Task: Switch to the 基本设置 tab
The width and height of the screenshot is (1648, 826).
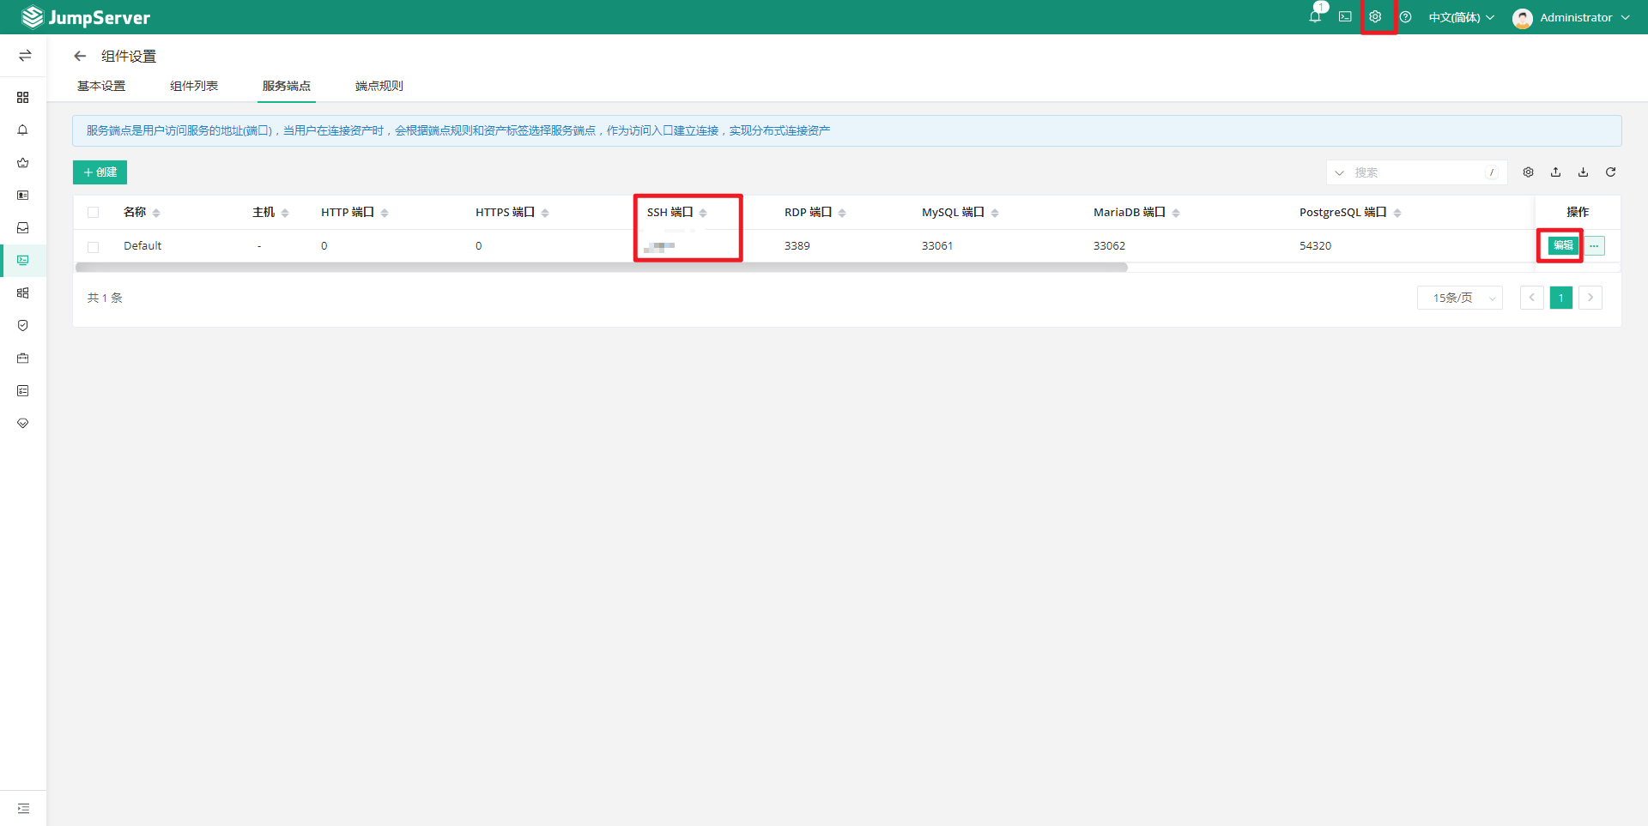Action: [x=101, y=86]
